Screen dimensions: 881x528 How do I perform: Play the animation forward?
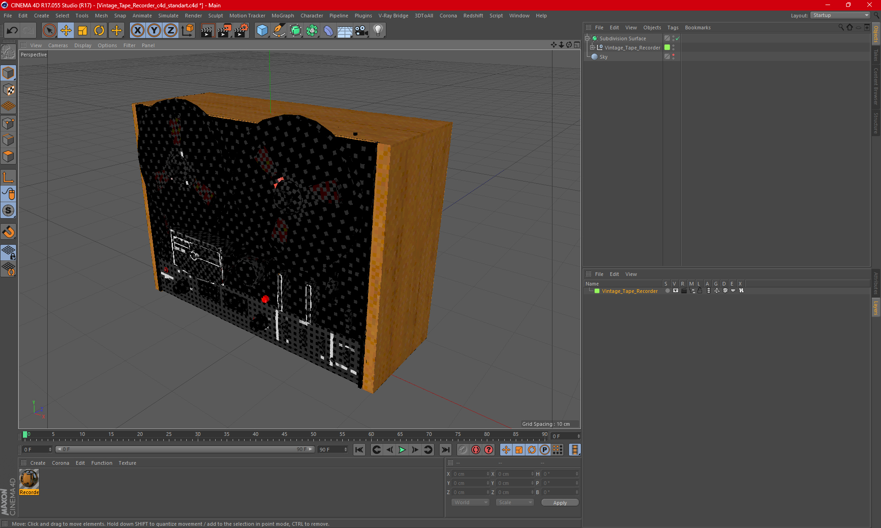(402, 450)
